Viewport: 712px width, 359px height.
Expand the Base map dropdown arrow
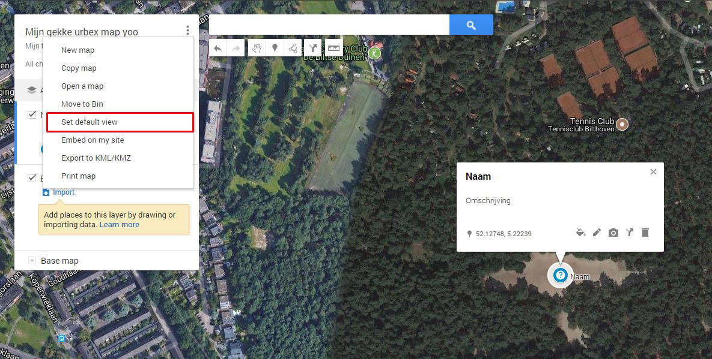pos(32,261)
